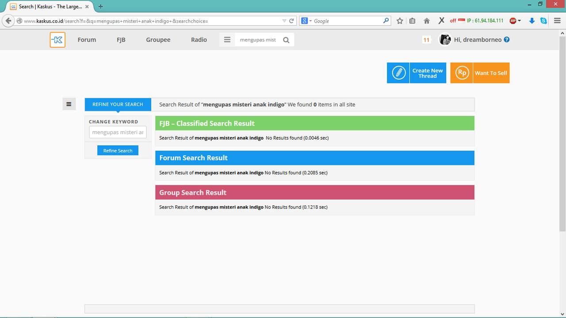
Task: Click the Kaskus logo home icon
Action: (57, 40)
